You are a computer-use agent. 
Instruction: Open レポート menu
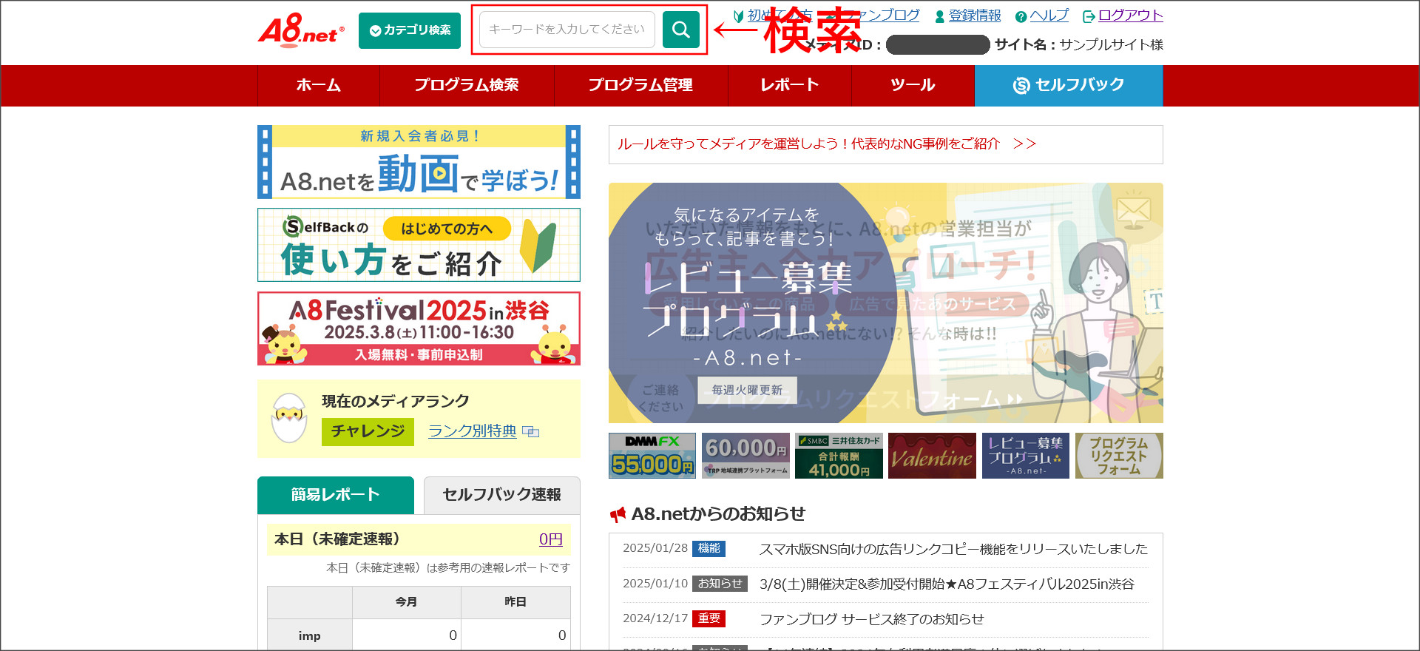(x=790, y=85)
